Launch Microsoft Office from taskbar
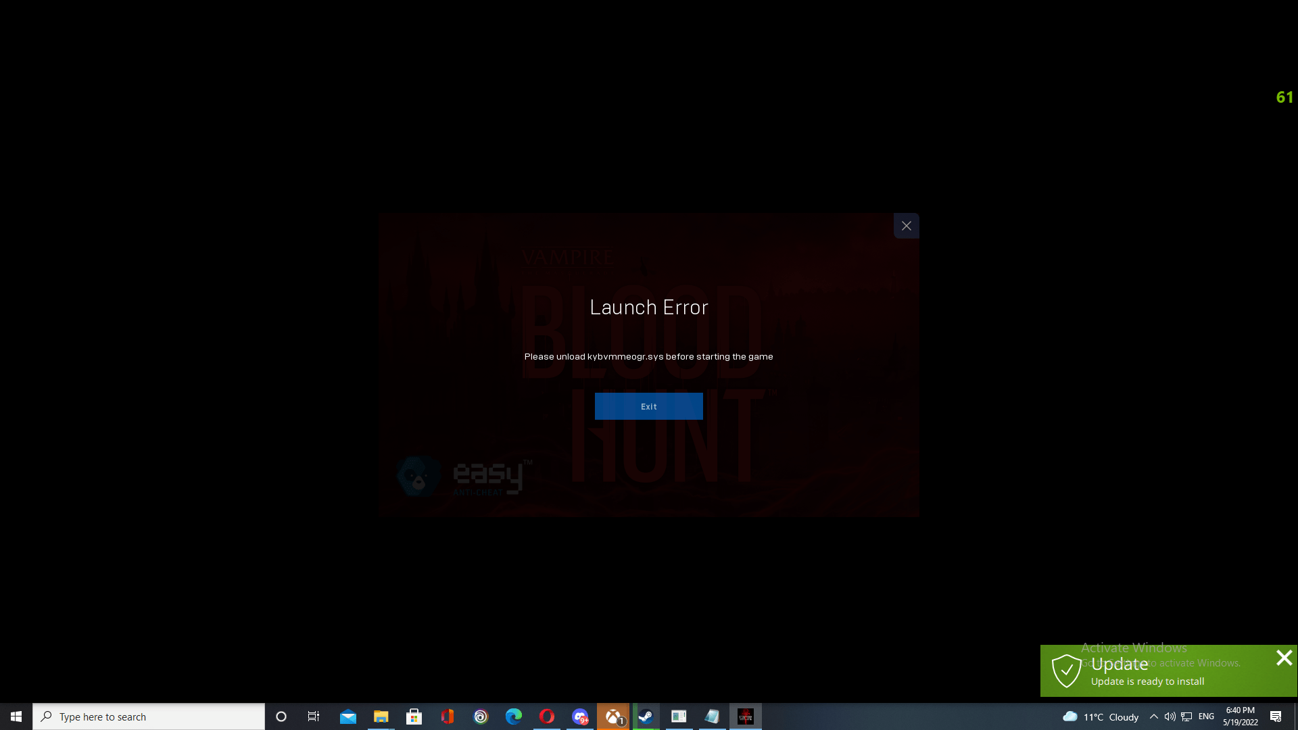 447,716
